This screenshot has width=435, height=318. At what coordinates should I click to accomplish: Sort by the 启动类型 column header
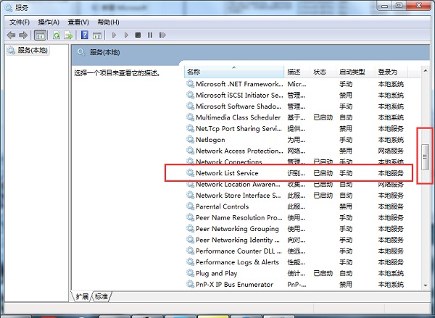(x=352, y=72)
